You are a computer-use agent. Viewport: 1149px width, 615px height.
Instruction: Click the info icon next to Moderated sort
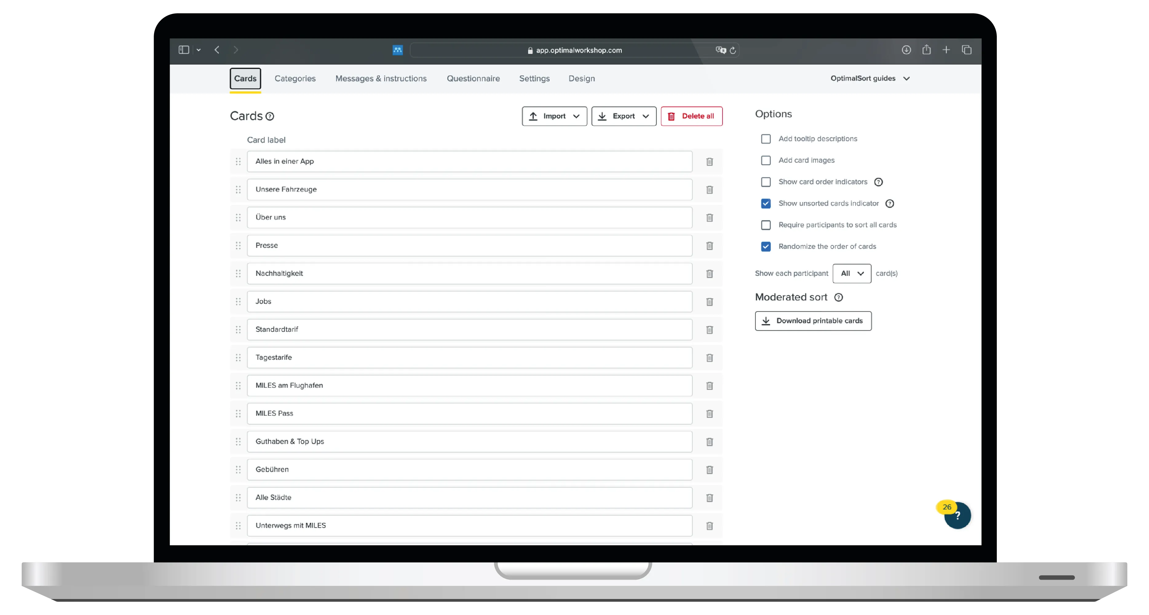click(838, 297)
